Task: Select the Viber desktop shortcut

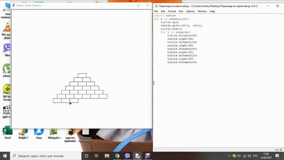Action: tap(7, 50)
